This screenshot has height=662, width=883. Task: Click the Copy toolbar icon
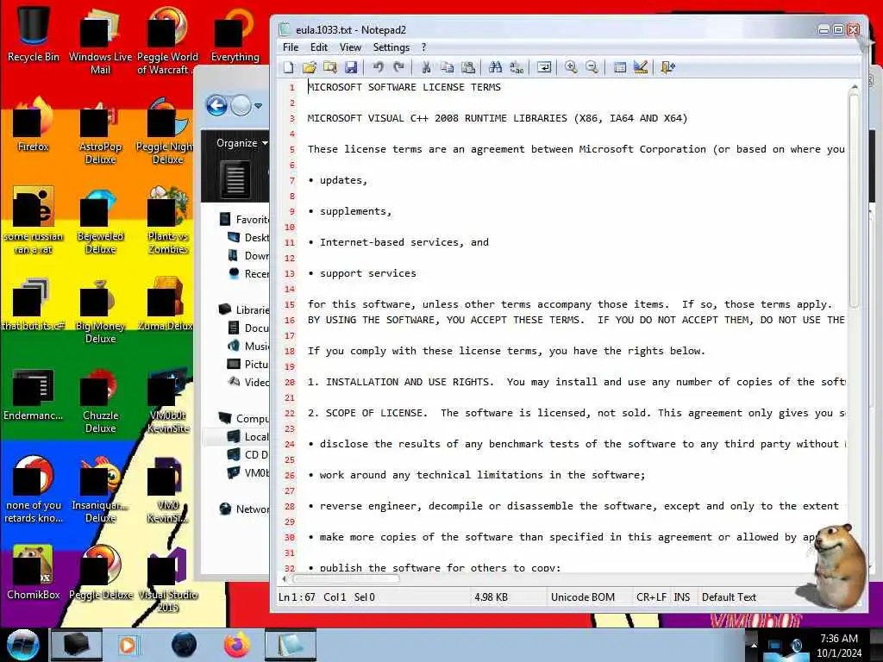[x=448, y=67]
